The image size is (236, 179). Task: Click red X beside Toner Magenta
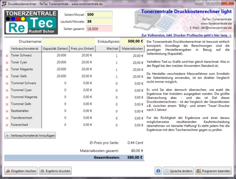pos(7,70)
